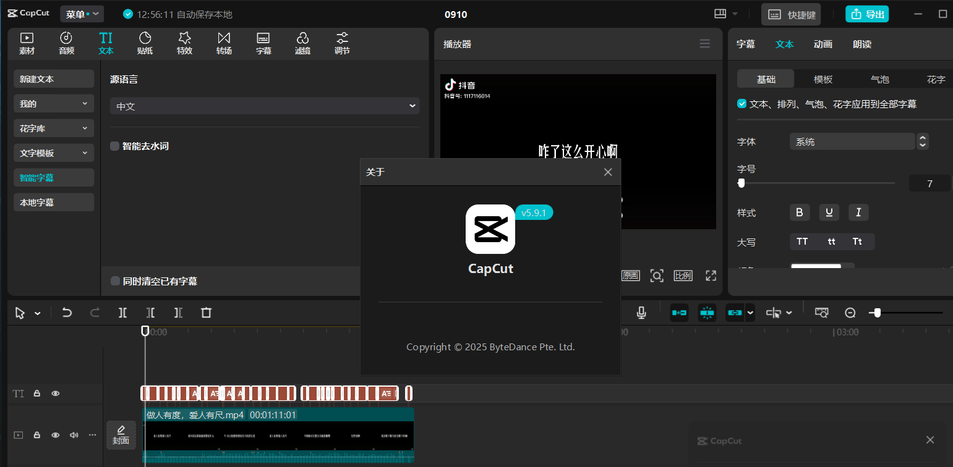Viewport: 953px width, 467px height.
Task: Enable the 智能去水词 checkbox
Action: point(115,146)
